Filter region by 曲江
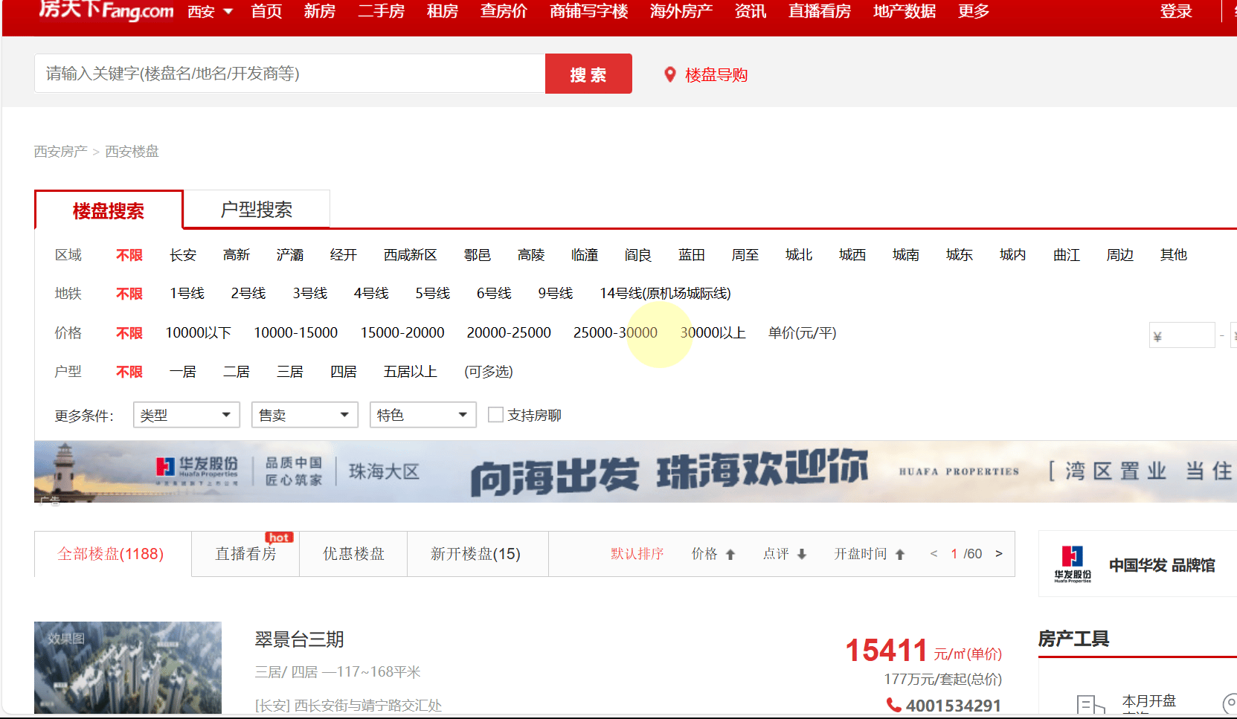The height and width of the screenshot is (719, 1237). point(1067,255)
